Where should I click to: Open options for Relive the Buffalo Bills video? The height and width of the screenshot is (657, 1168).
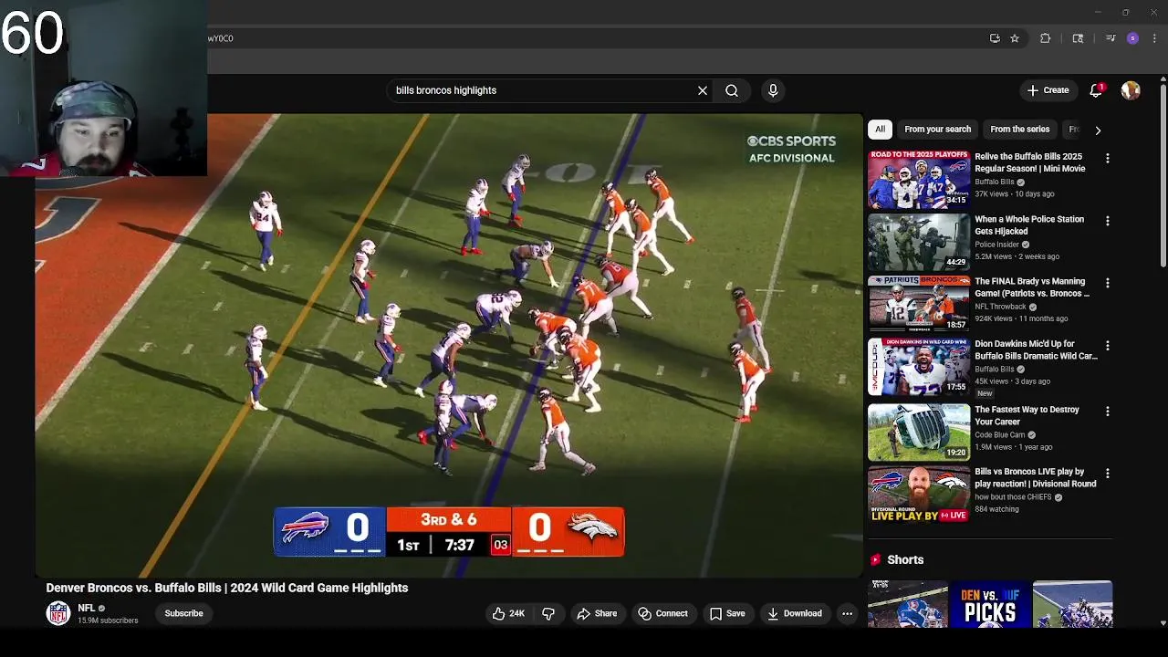[1108, 159]
